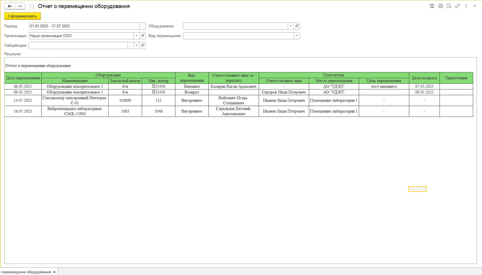Select Помещение лаборатории 1 in the 14.07.2025 row
Viewport: 482px width, 275px height.
pyautogui.click(x=334, y=100)
